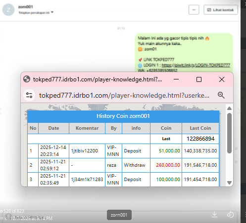Click date 2025-11-21 02:35:49
The image size is (246, 223).
[53, 179]
